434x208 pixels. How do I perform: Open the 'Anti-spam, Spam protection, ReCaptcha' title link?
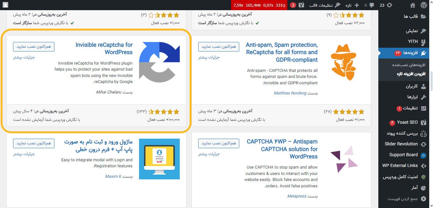282,52
